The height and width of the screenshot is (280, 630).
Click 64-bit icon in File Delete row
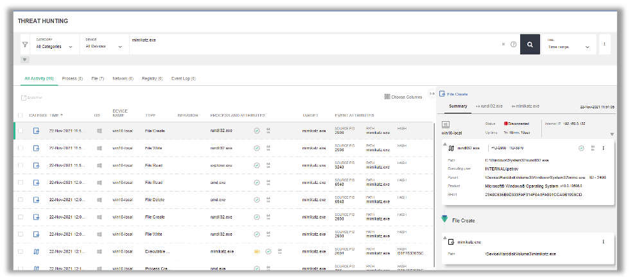pyautogui.click(x=268, y=200)
